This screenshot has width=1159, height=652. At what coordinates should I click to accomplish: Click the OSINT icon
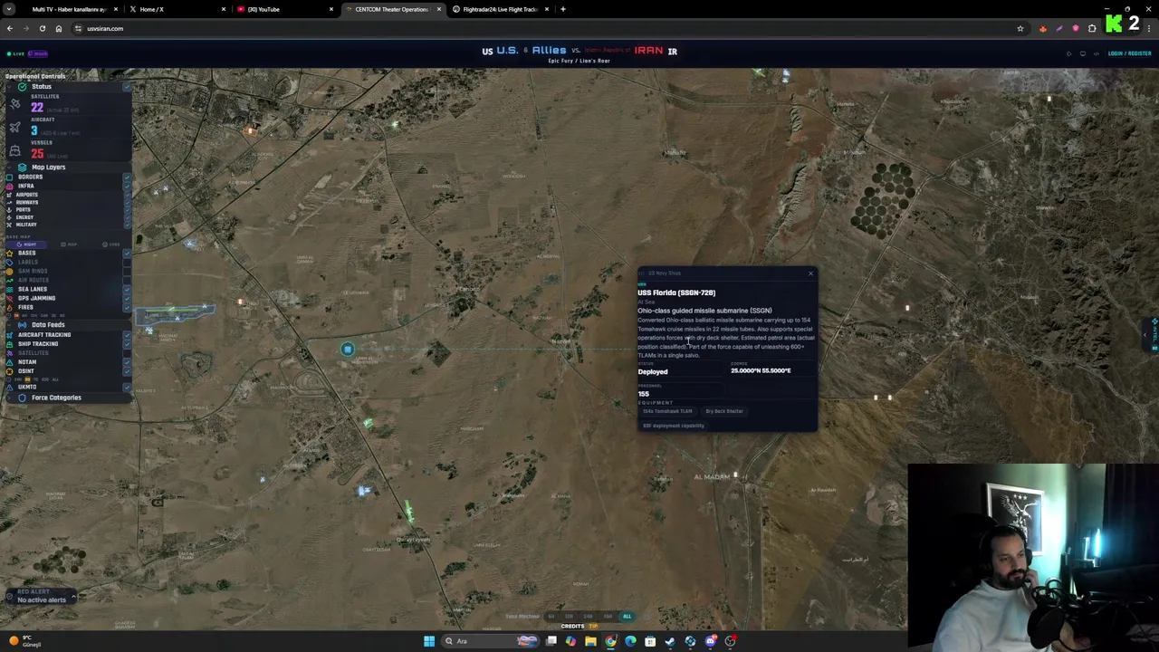(x=9, y=371)
